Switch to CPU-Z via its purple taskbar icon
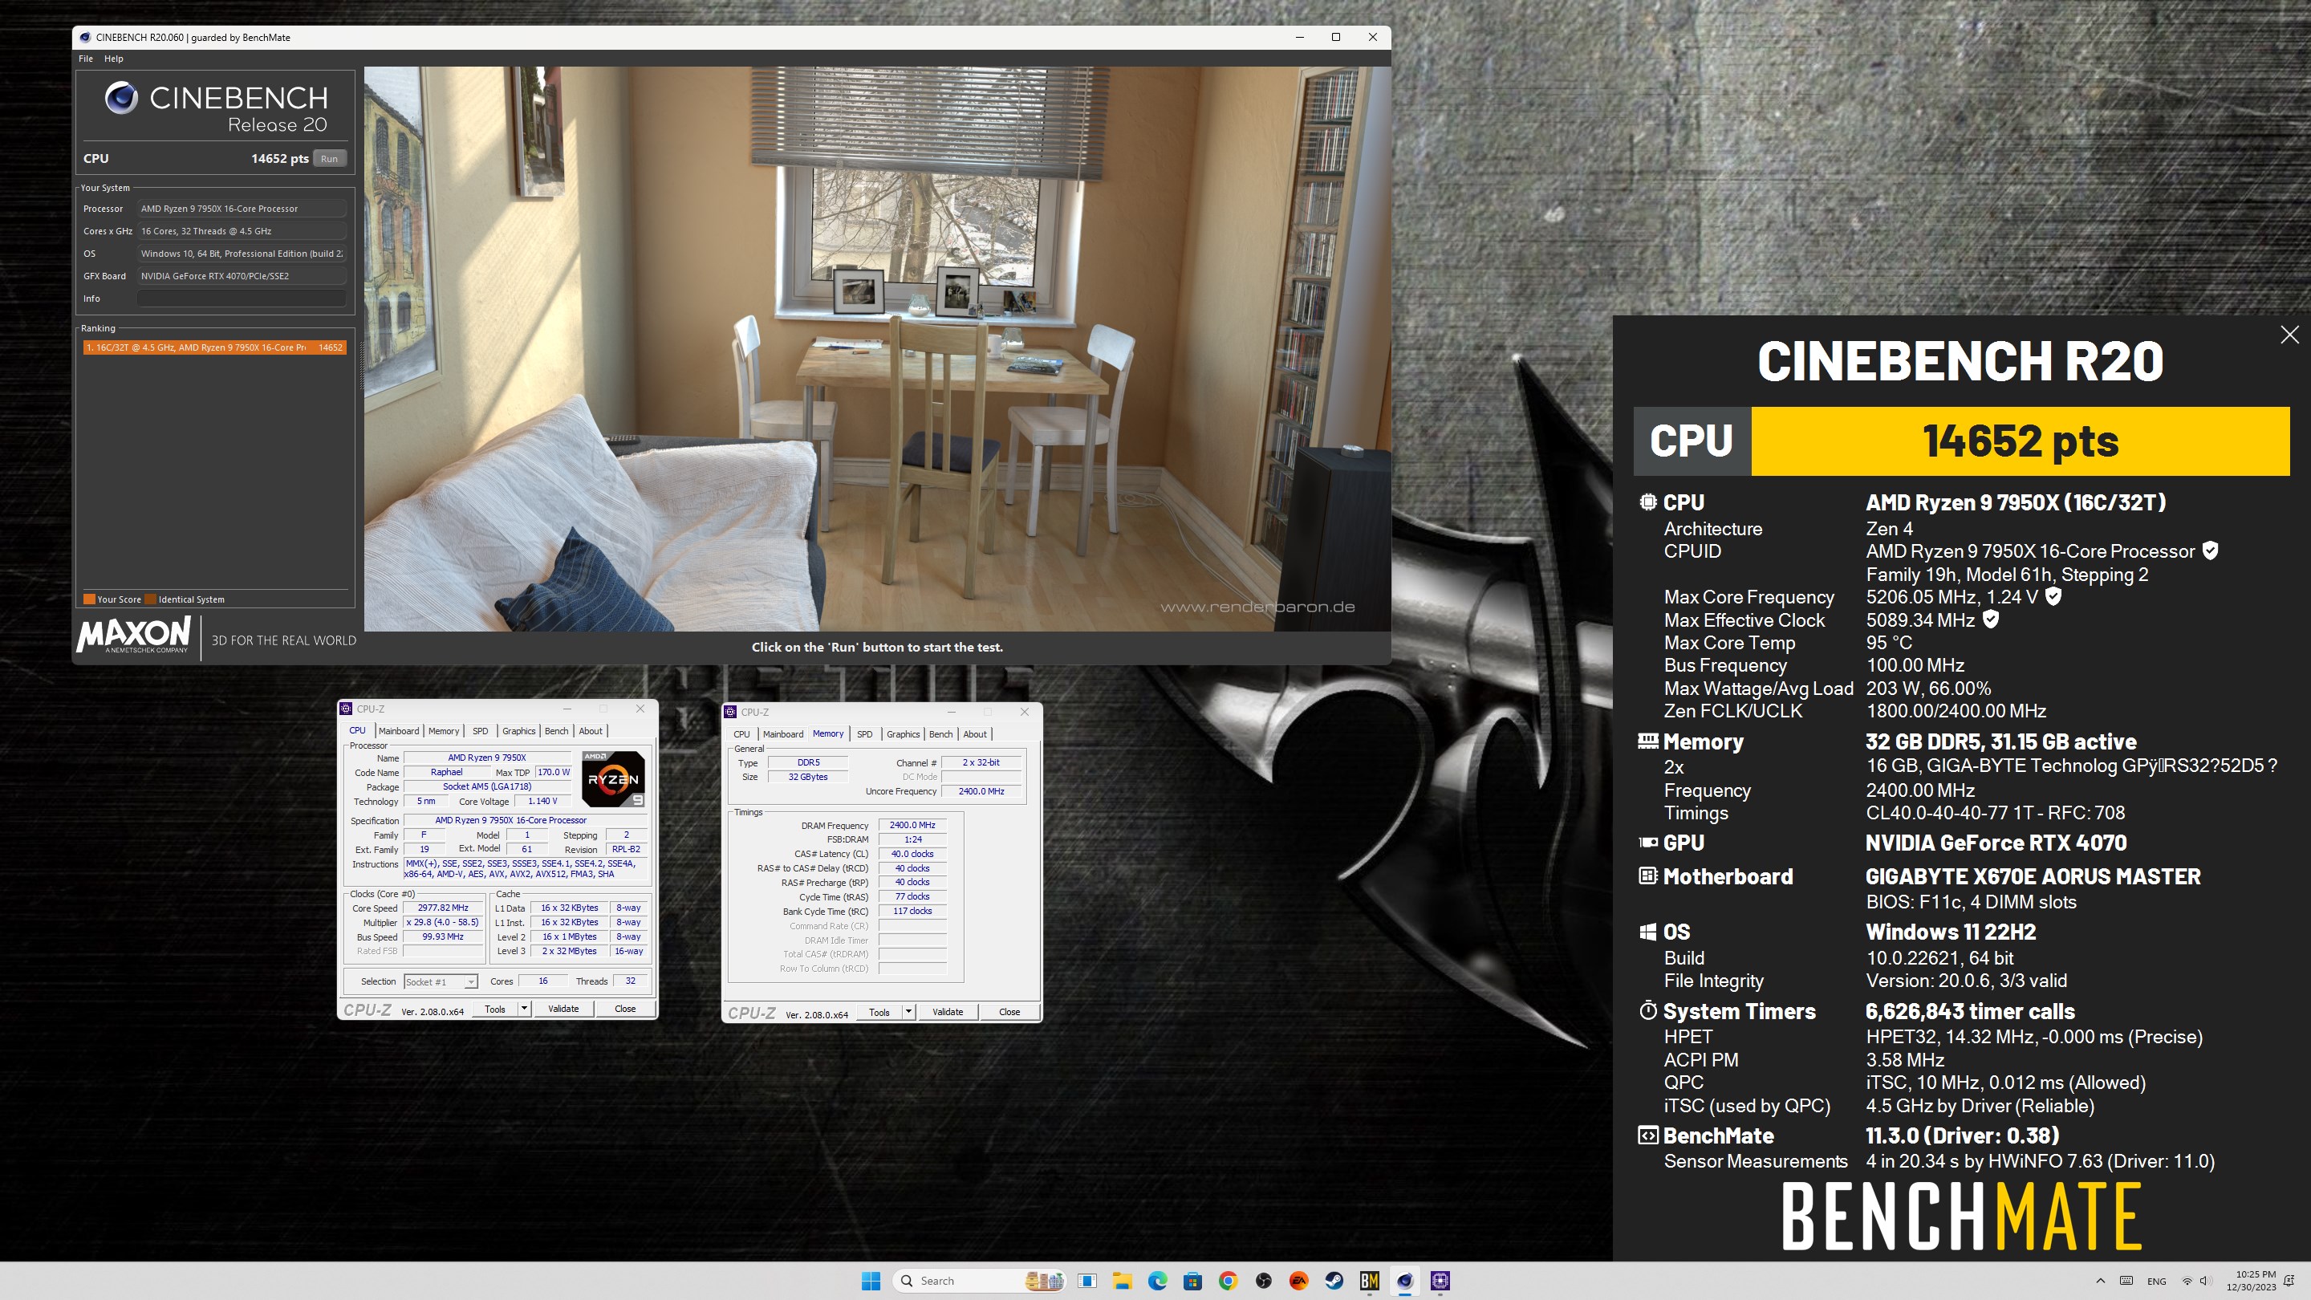 1440,1280
